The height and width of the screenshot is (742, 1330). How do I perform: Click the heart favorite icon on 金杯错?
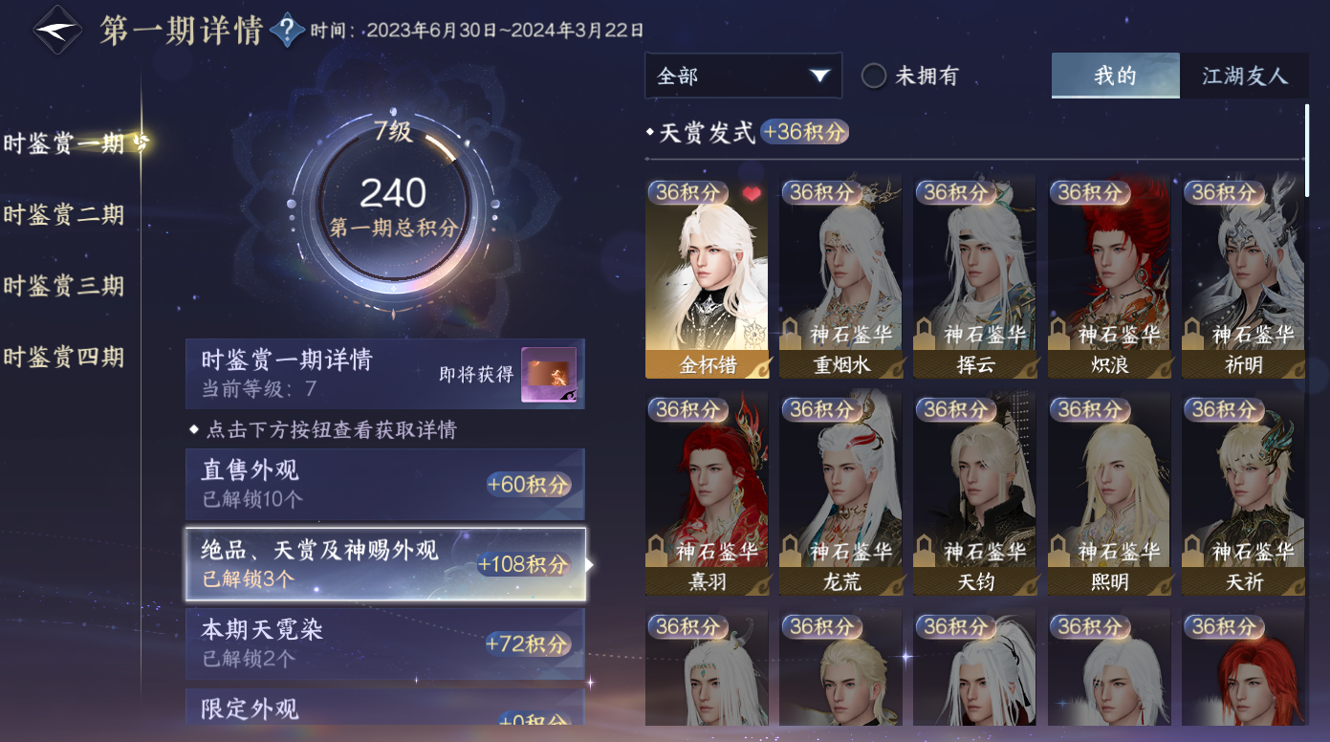(752, 193)
